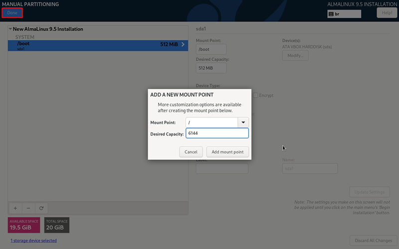Click the Add mount point button
Screen dimensions: 399x249
pos(227,152)
